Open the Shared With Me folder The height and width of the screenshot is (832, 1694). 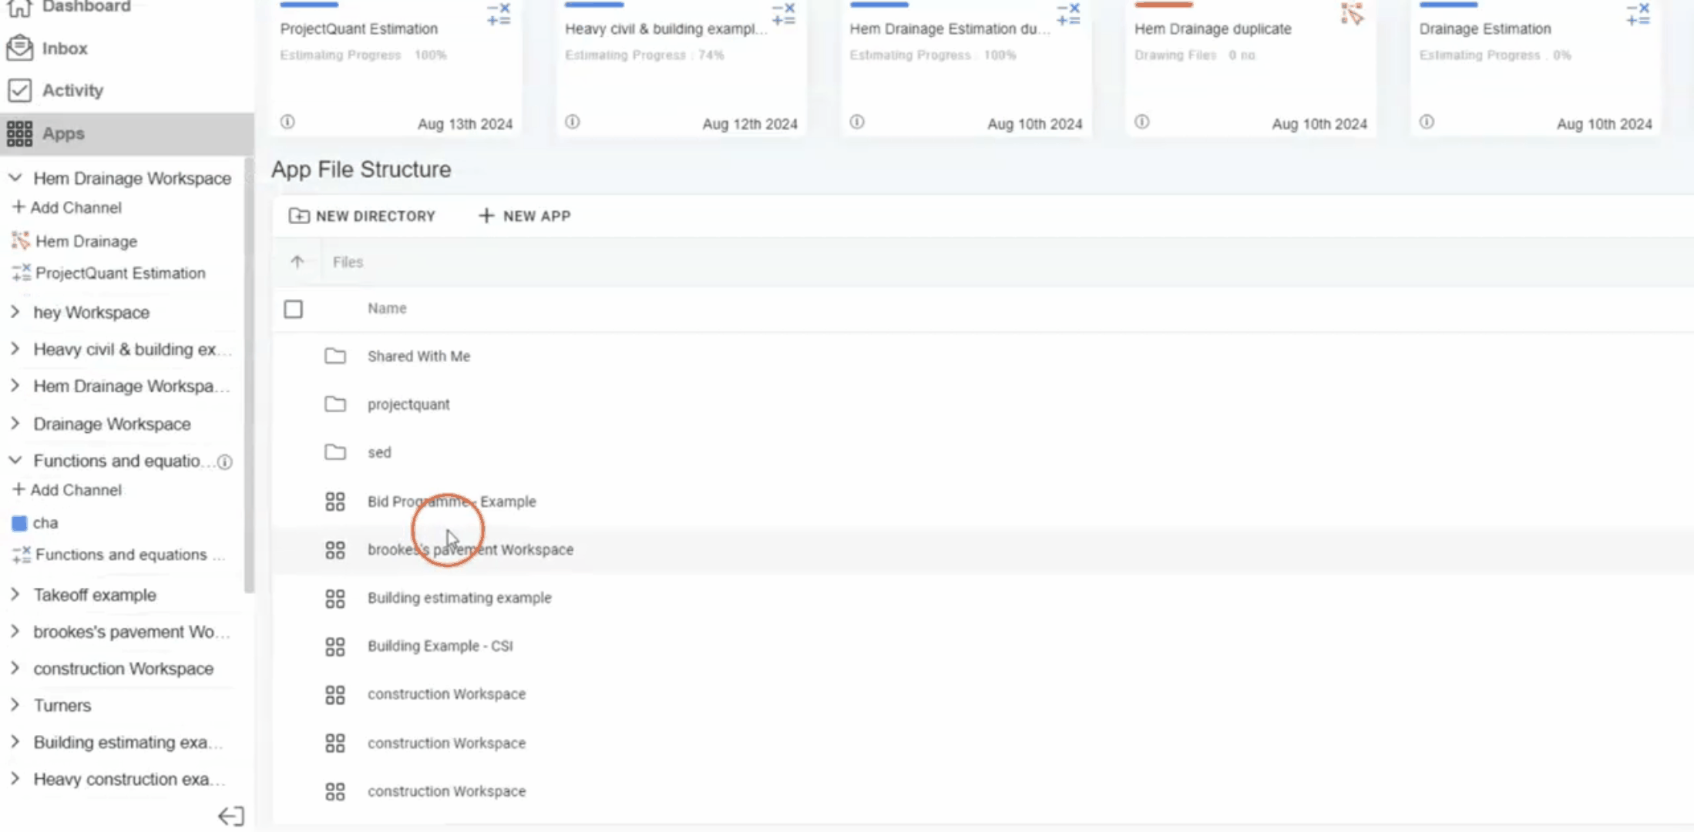click(x=418, y=356)
